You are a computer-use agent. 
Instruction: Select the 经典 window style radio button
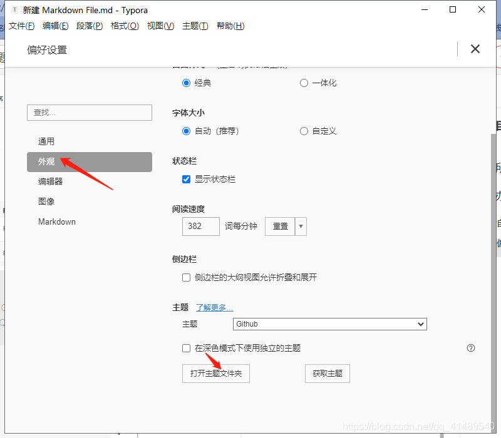[186, 83]
